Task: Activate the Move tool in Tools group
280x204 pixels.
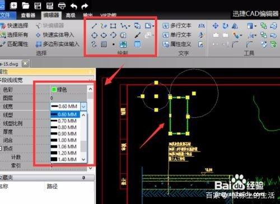Action: tap(216, 26)
